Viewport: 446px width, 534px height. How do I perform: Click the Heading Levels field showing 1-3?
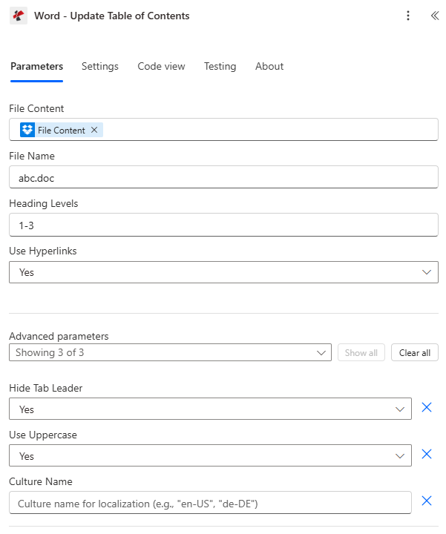coord(223,225)
